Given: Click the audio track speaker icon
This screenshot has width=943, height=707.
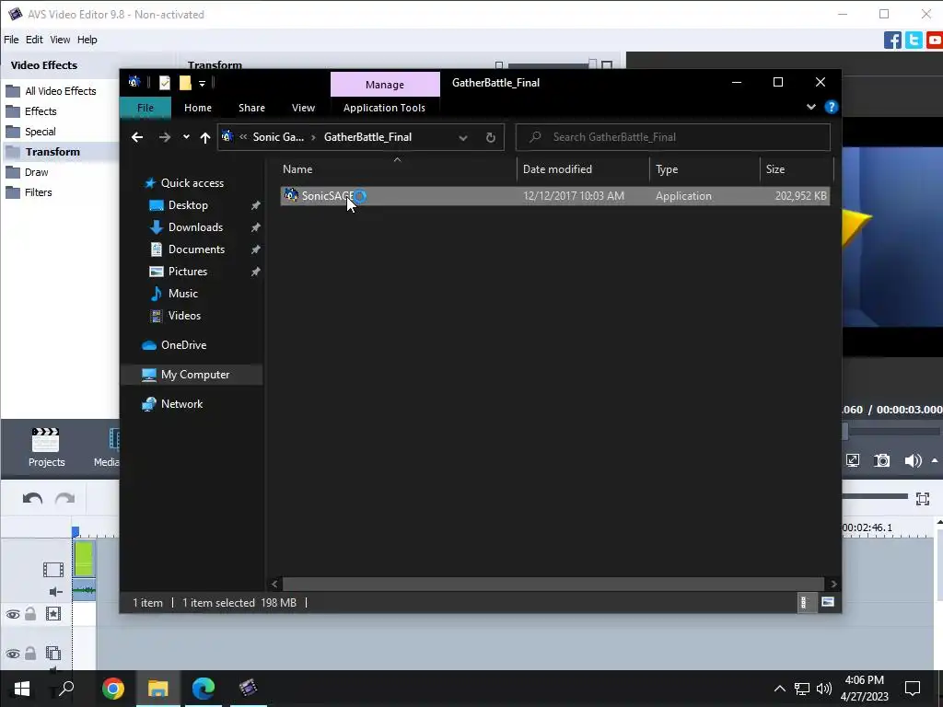Looking at the screenshot, I should [x=55, y=592].
